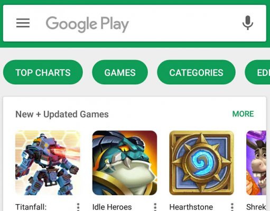Open the Hearthstone game icon
Image resolution: width=270 pixels, height=211 pixels.
[202, 163]
